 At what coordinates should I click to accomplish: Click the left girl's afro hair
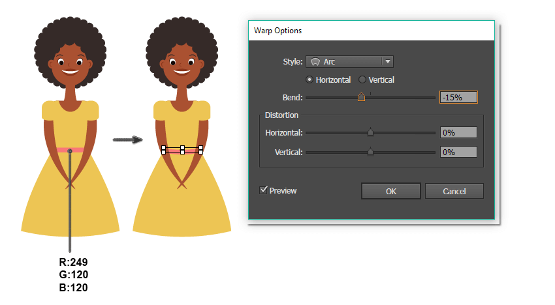[x=70, y=39]
